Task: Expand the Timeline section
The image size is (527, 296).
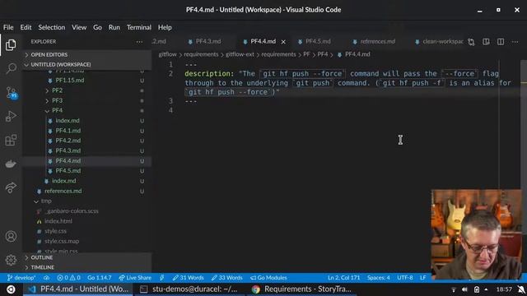Action: pyautogui.click(x=86, y=267)
